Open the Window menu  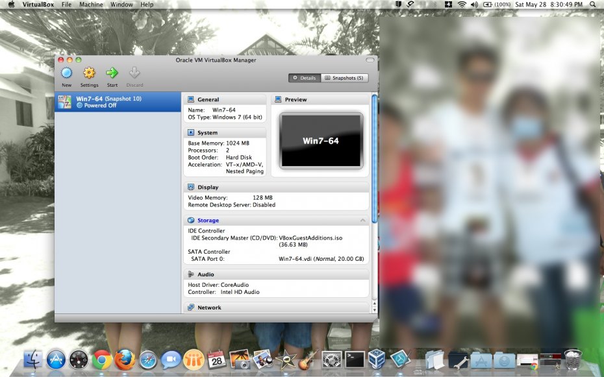(121, 5)
